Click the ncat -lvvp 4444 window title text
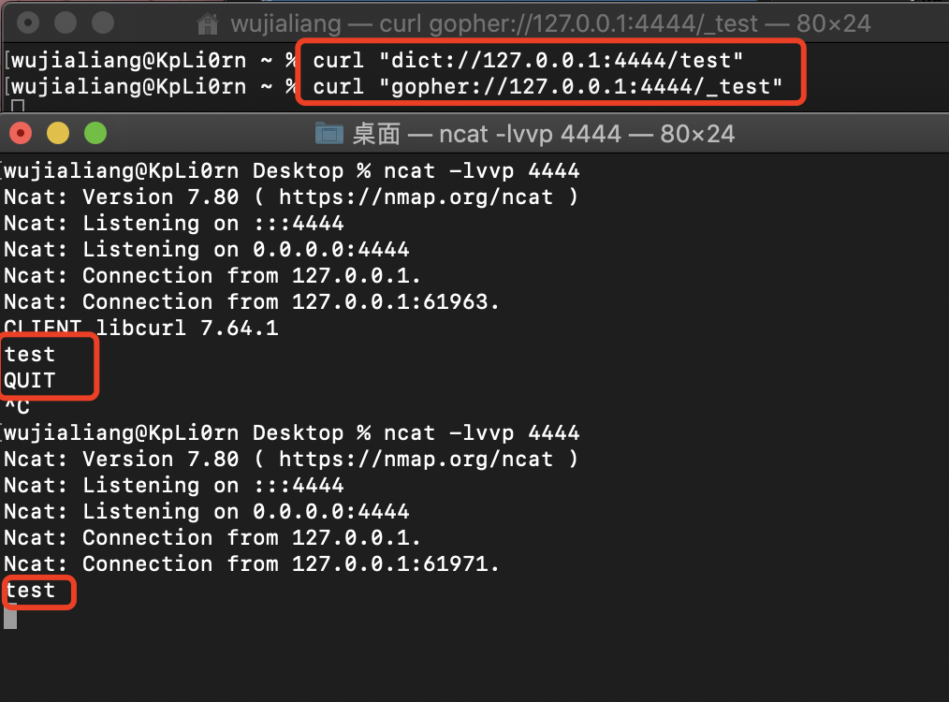 pos(543,134)
